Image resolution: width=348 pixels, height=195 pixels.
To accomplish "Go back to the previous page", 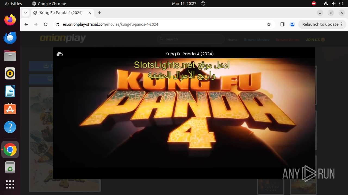I will [x=26, y=24].
